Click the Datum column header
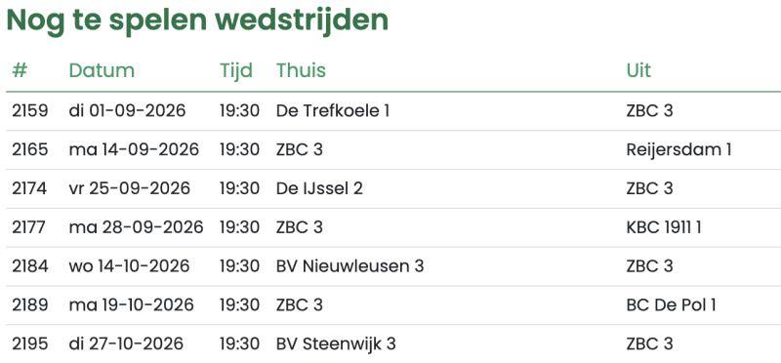This screenshot has width=781, height=363. click(102, 70)
